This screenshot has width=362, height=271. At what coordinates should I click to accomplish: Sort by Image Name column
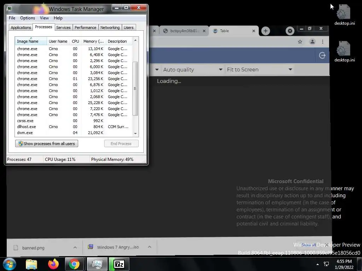[31, 41]
